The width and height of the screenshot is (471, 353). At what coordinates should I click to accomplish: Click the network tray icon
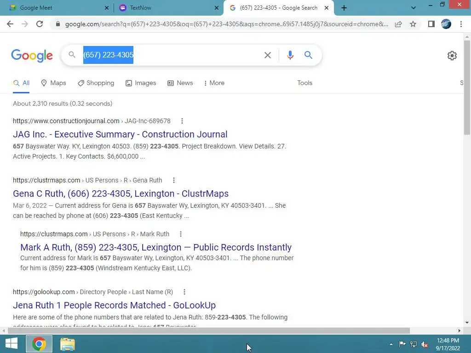click(x=414, y=344)
